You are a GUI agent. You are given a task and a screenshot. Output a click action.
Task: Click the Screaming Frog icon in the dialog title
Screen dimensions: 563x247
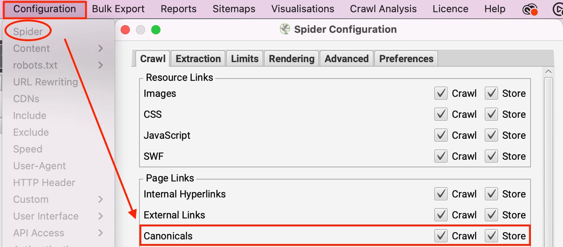point(285,29)
